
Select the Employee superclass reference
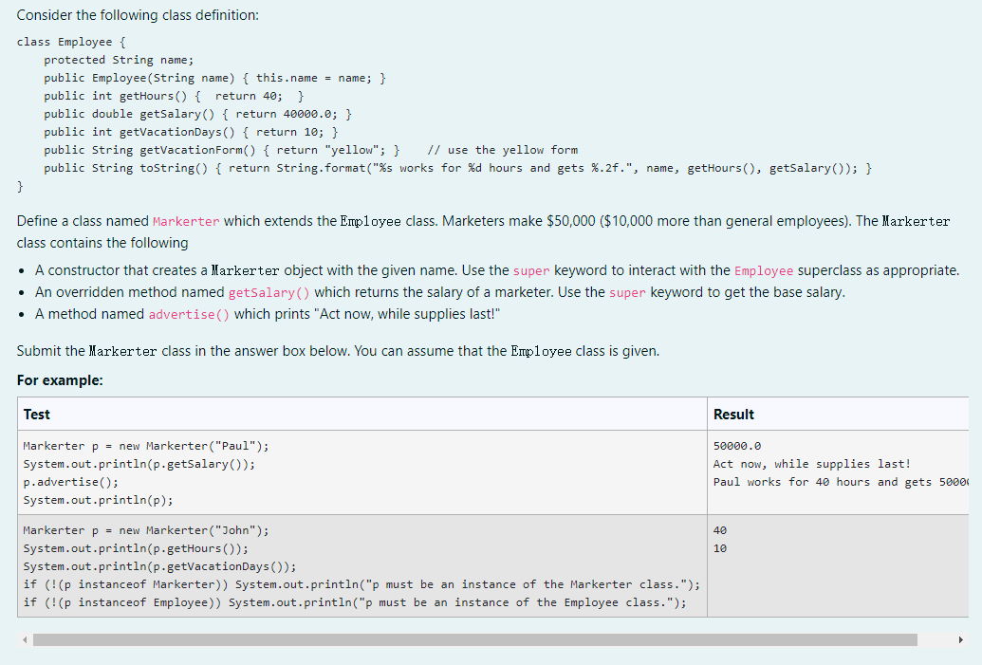pos(765,269)
